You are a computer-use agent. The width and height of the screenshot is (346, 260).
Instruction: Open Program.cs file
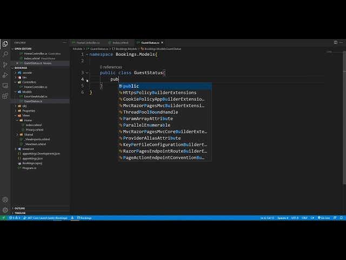[29, 168]
